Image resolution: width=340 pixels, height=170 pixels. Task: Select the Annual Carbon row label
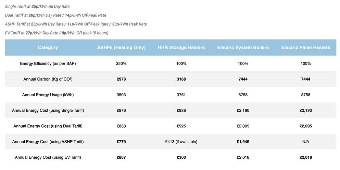pyautogui.click(x=48, y=79)
